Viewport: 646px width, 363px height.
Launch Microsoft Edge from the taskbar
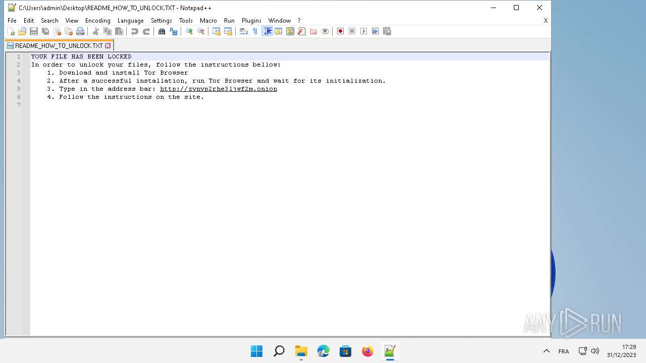tap(323, 351)
